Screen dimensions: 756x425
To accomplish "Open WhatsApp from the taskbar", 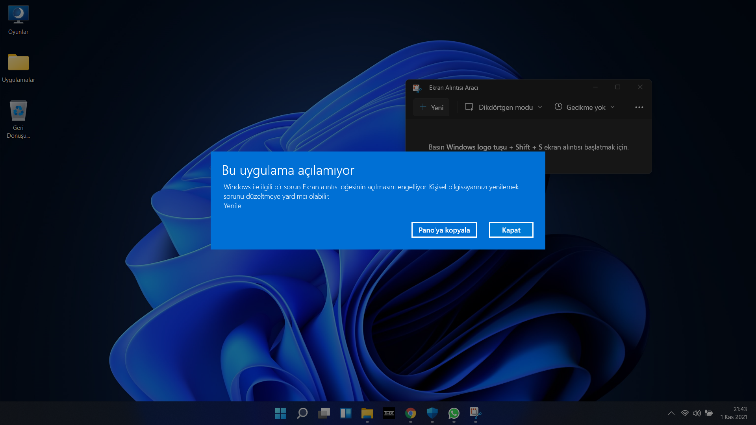I will 454,413.
